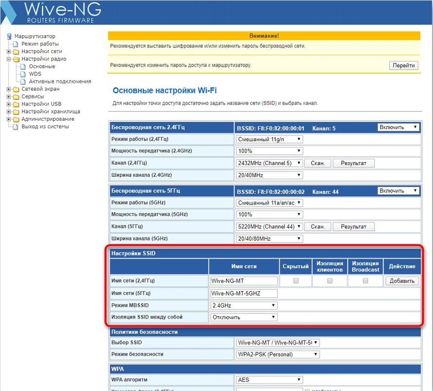Click the folder icon for Настройки USB
The height and width of the screenshot is (391, 433).
pos(16,104)
